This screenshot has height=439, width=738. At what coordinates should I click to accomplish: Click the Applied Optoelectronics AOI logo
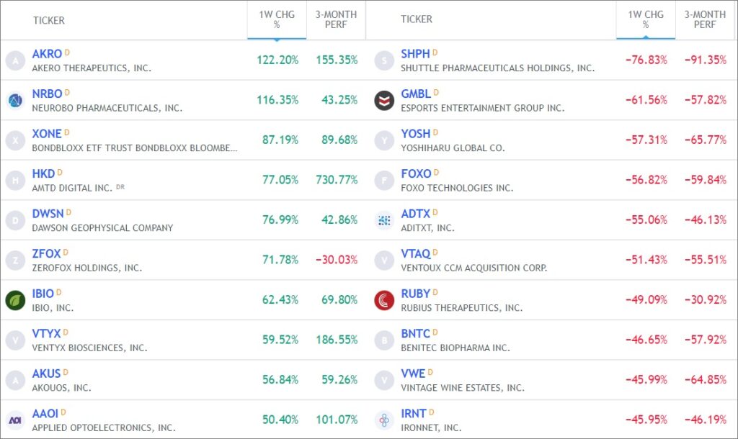(x=15, y=420)
